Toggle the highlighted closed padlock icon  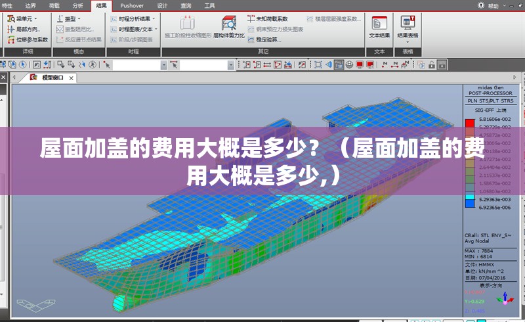coord(442,64)
